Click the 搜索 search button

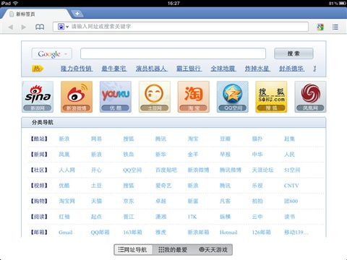(x=294, y=53)
